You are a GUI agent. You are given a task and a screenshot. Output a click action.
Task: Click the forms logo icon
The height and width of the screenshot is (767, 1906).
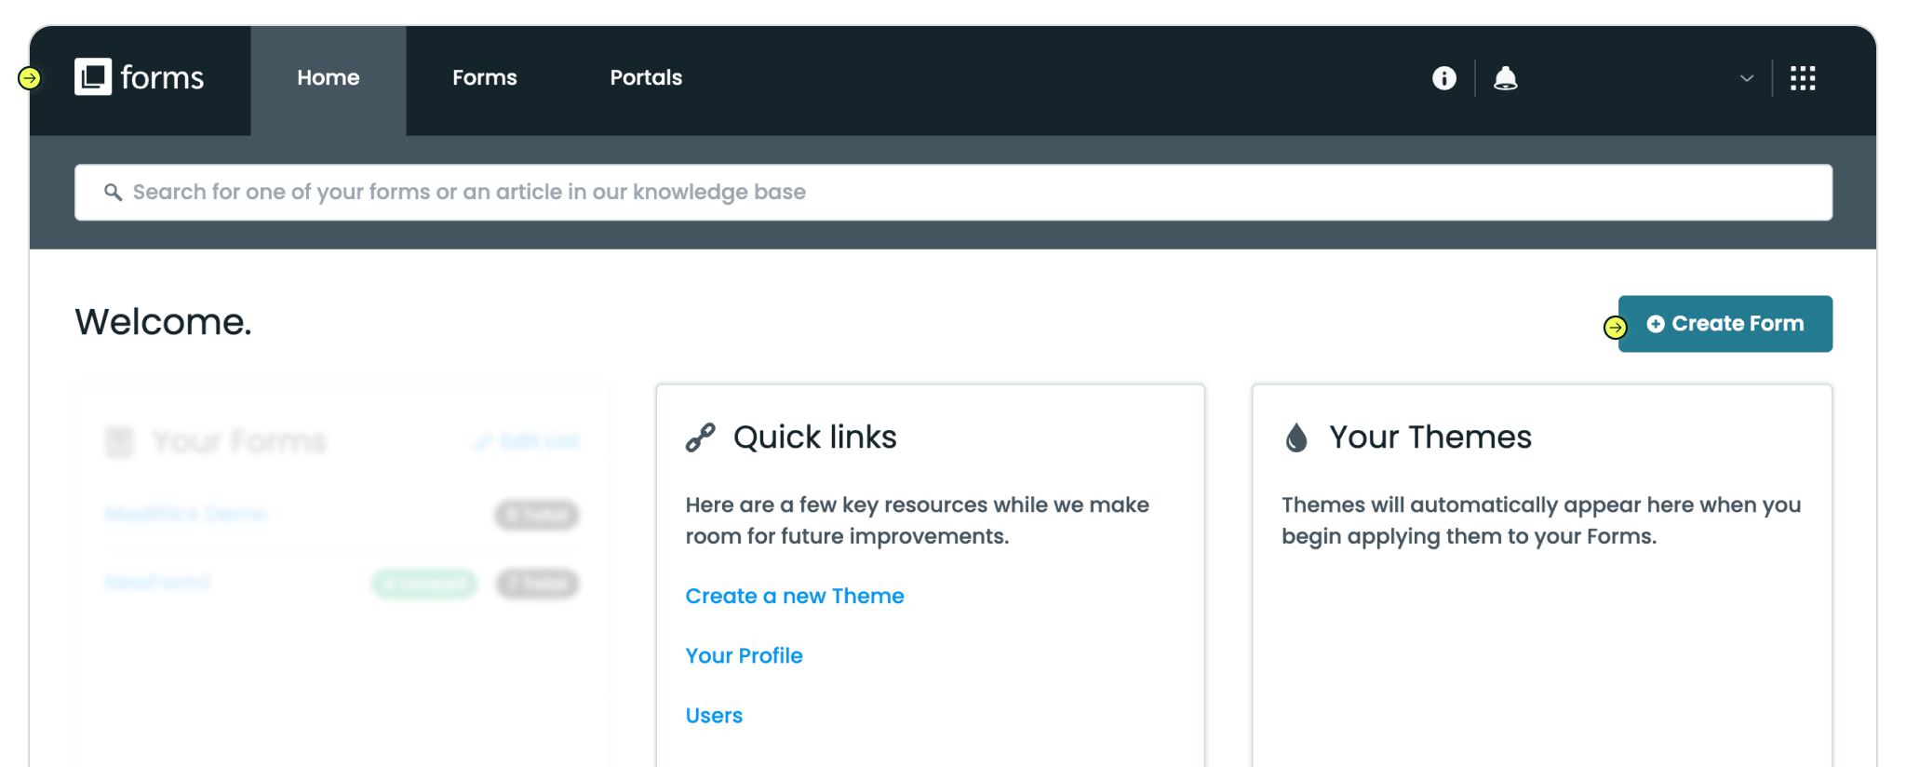point(93,77)
